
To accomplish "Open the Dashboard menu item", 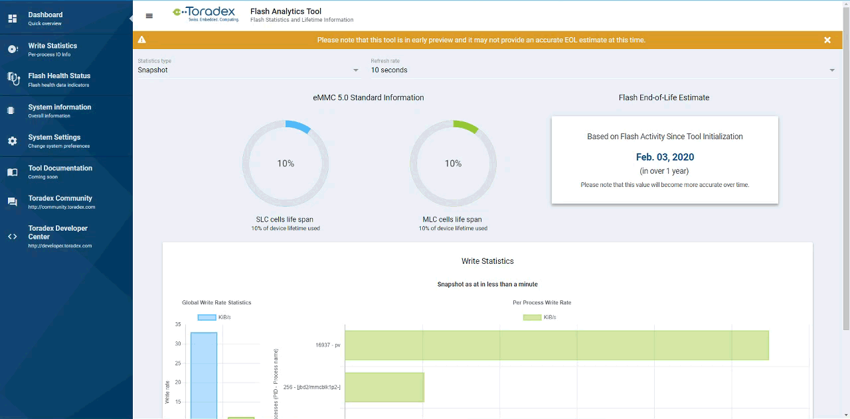I will click(66, 19).
